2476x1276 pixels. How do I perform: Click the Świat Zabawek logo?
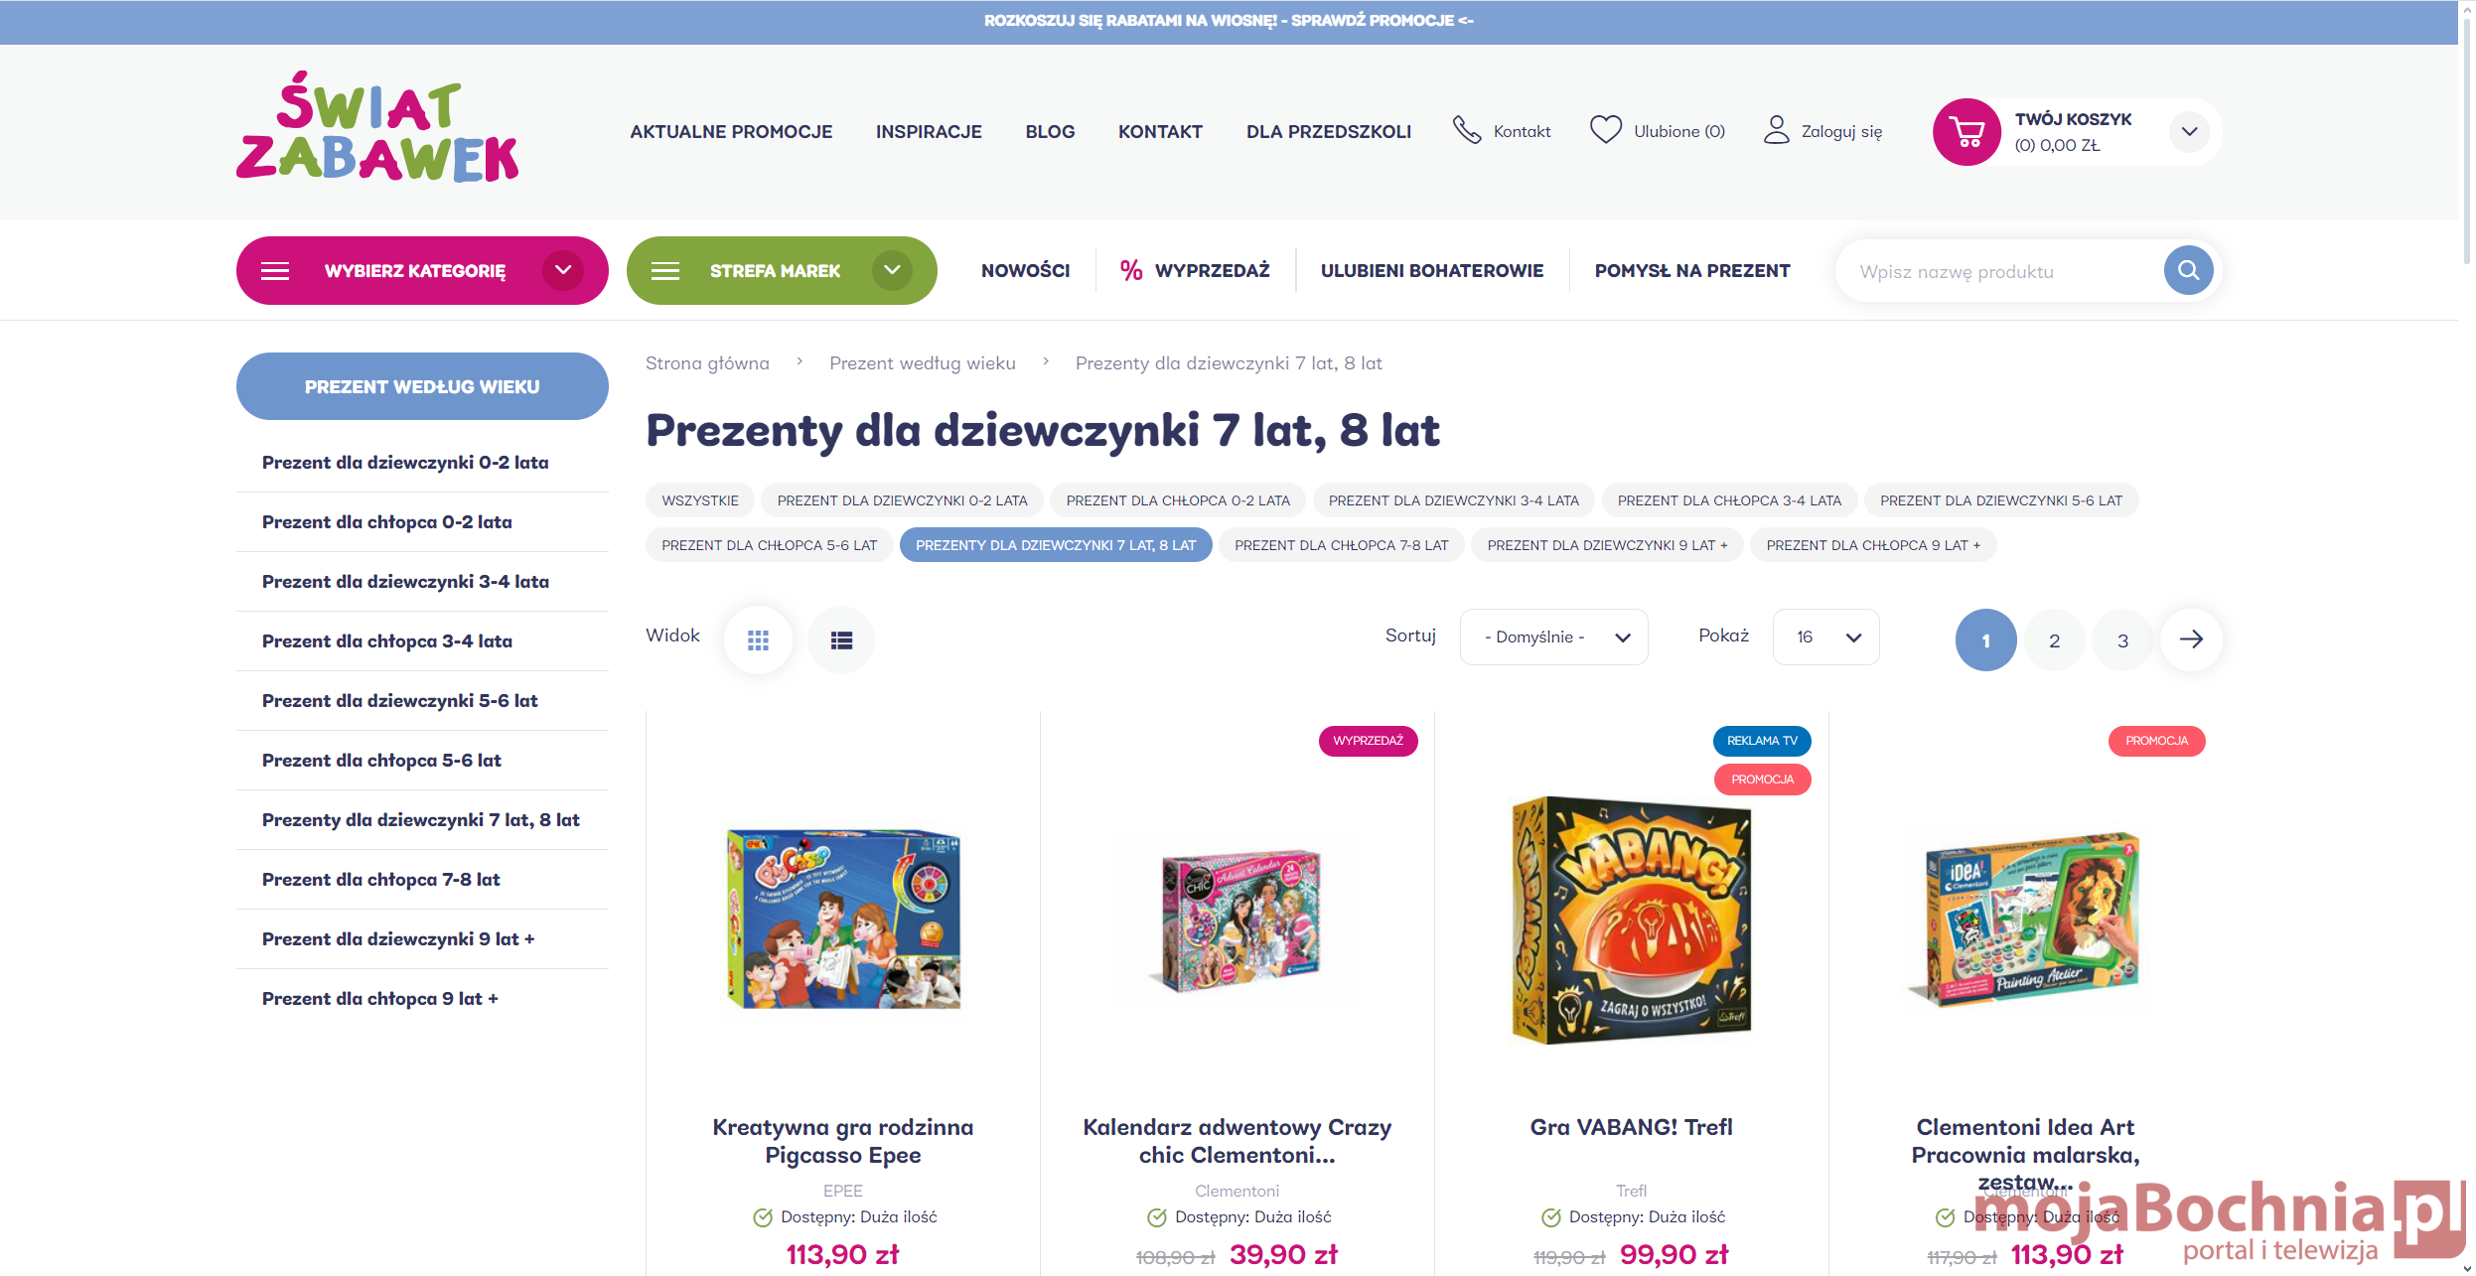377,127
